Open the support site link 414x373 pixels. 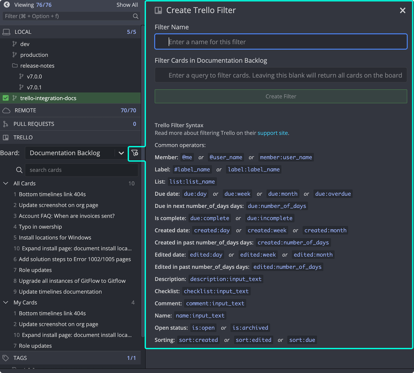point(272,133)
